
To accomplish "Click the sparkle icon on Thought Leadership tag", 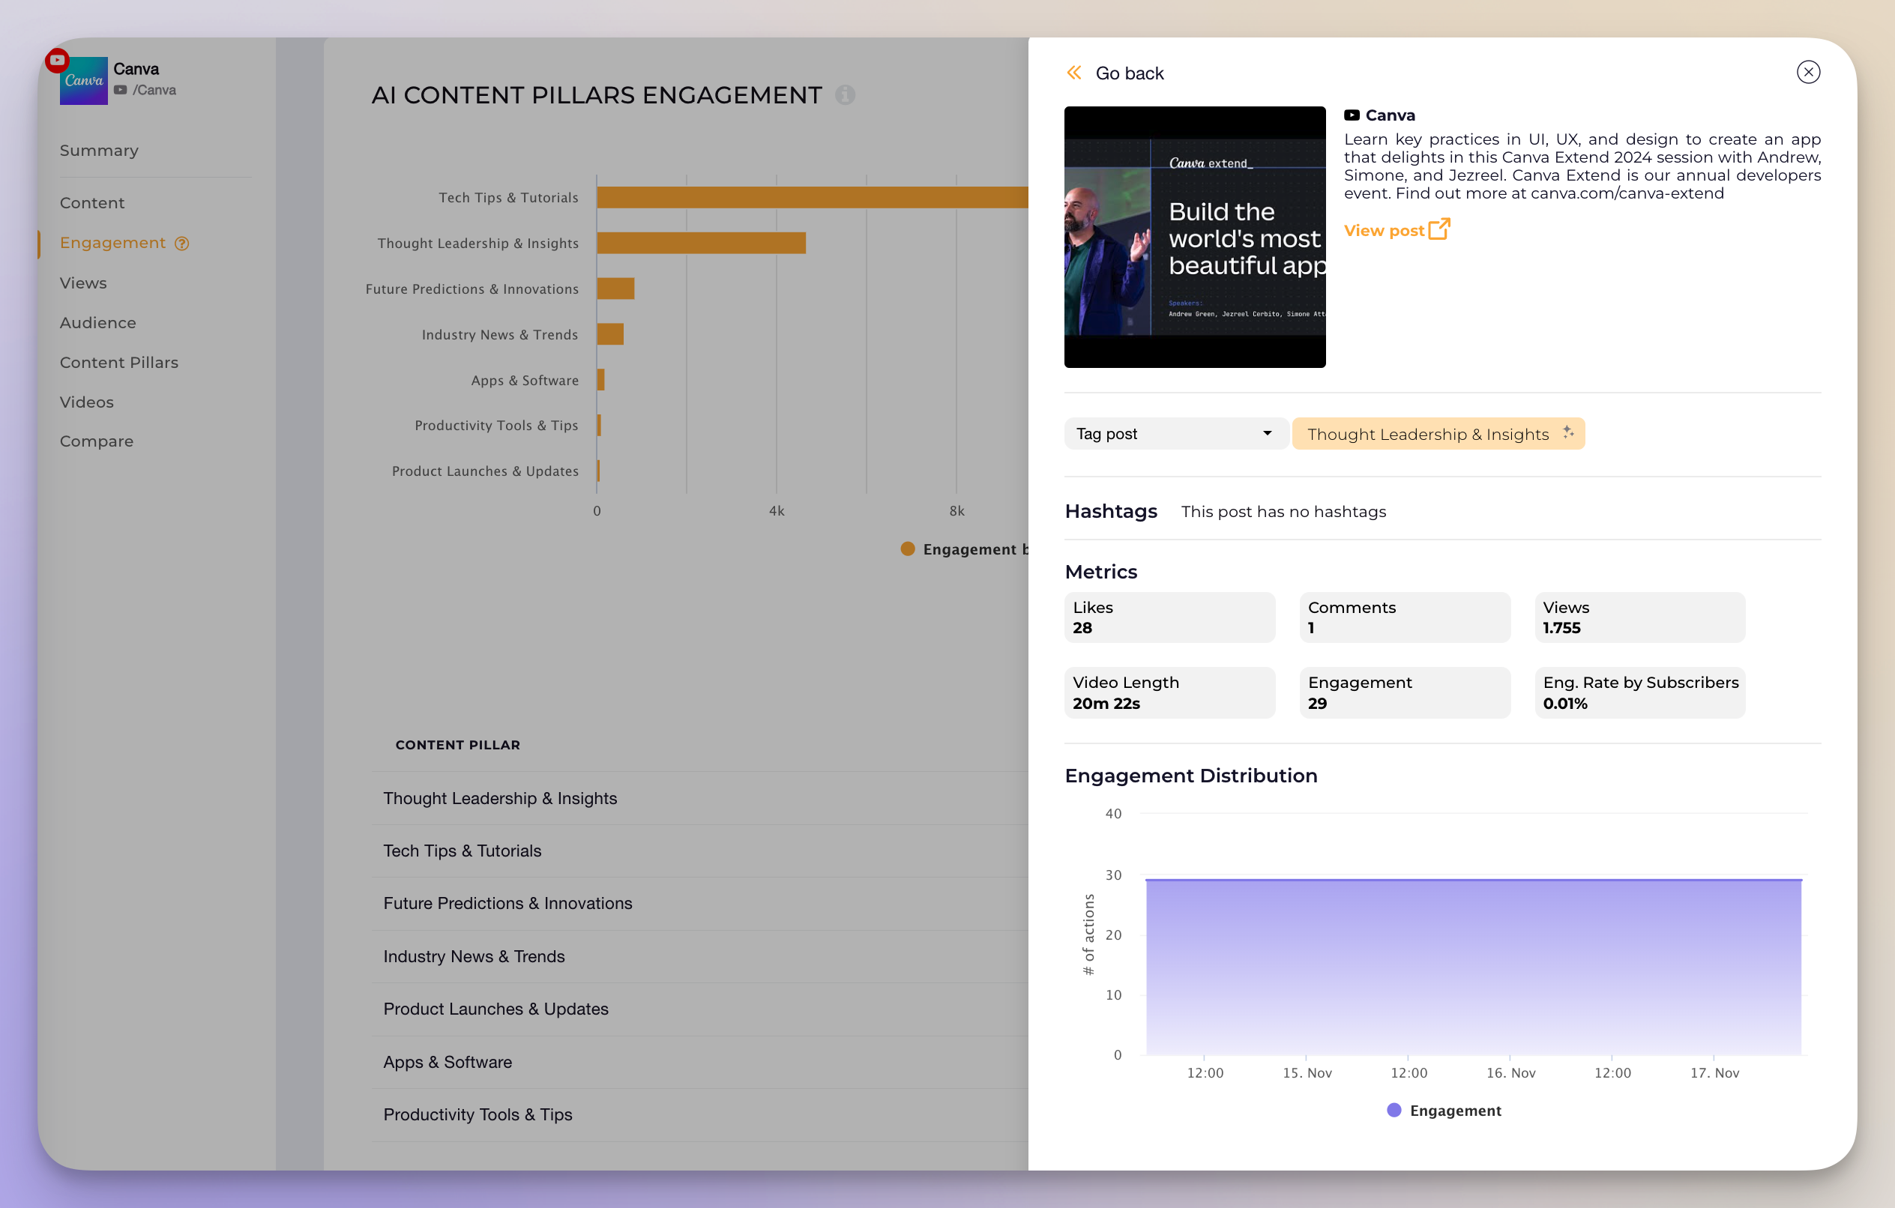I will (x=1567, y=432).
